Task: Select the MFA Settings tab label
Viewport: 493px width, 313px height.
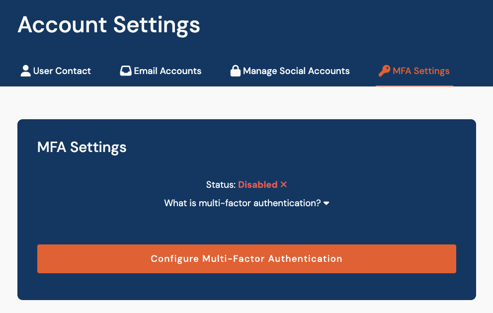Action: (421, 71)
